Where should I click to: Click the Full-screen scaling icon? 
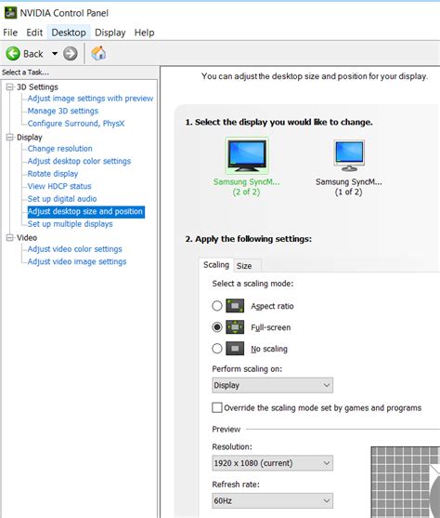click(x=235, y=327)
